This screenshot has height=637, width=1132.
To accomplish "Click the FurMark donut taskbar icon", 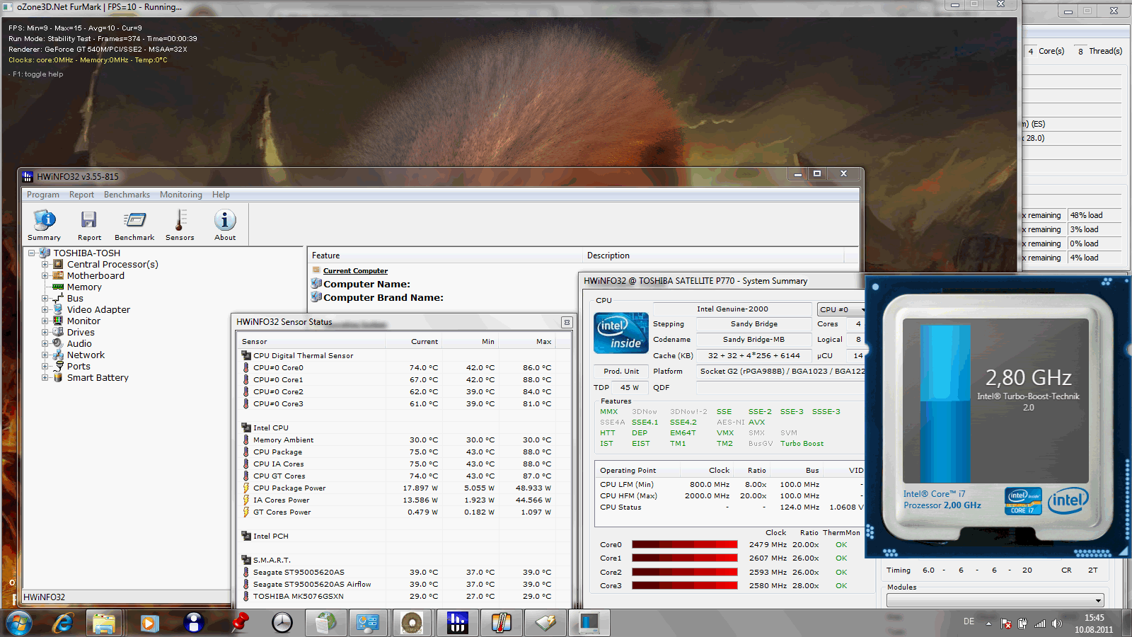I will point(411,623).
